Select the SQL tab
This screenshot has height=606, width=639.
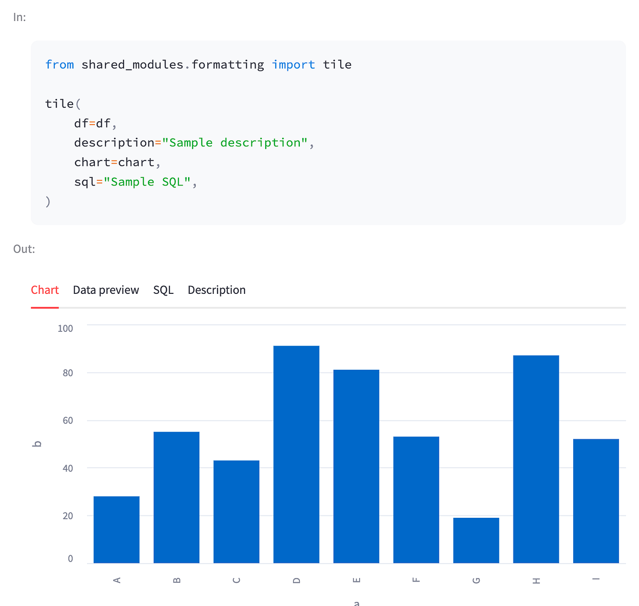click(163, 290)
